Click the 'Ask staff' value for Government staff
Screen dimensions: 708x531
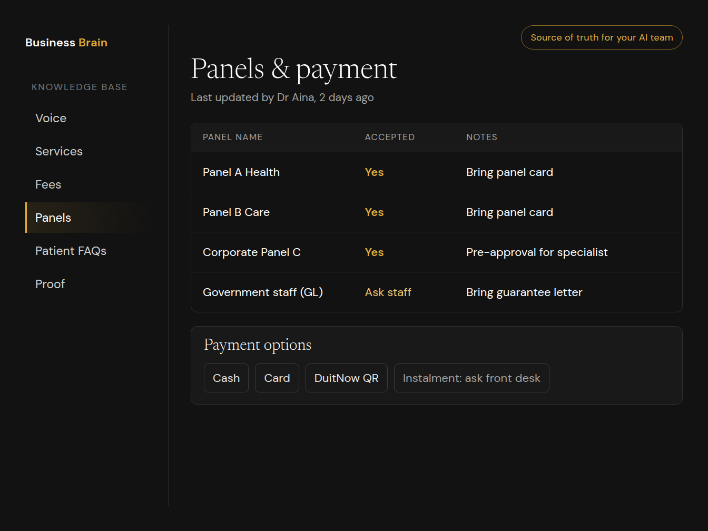click(388, 292)
